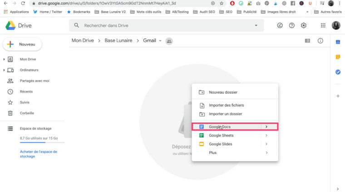Open Espace de stockage section
Screen dimensions: 345x192
pos(36,128)
